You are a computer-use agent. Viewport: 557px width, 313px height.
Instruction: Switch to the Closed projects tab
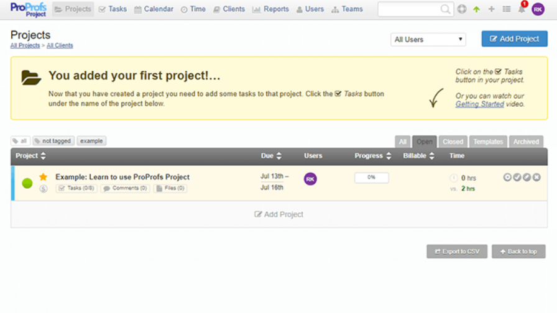[x=453, y=142]
